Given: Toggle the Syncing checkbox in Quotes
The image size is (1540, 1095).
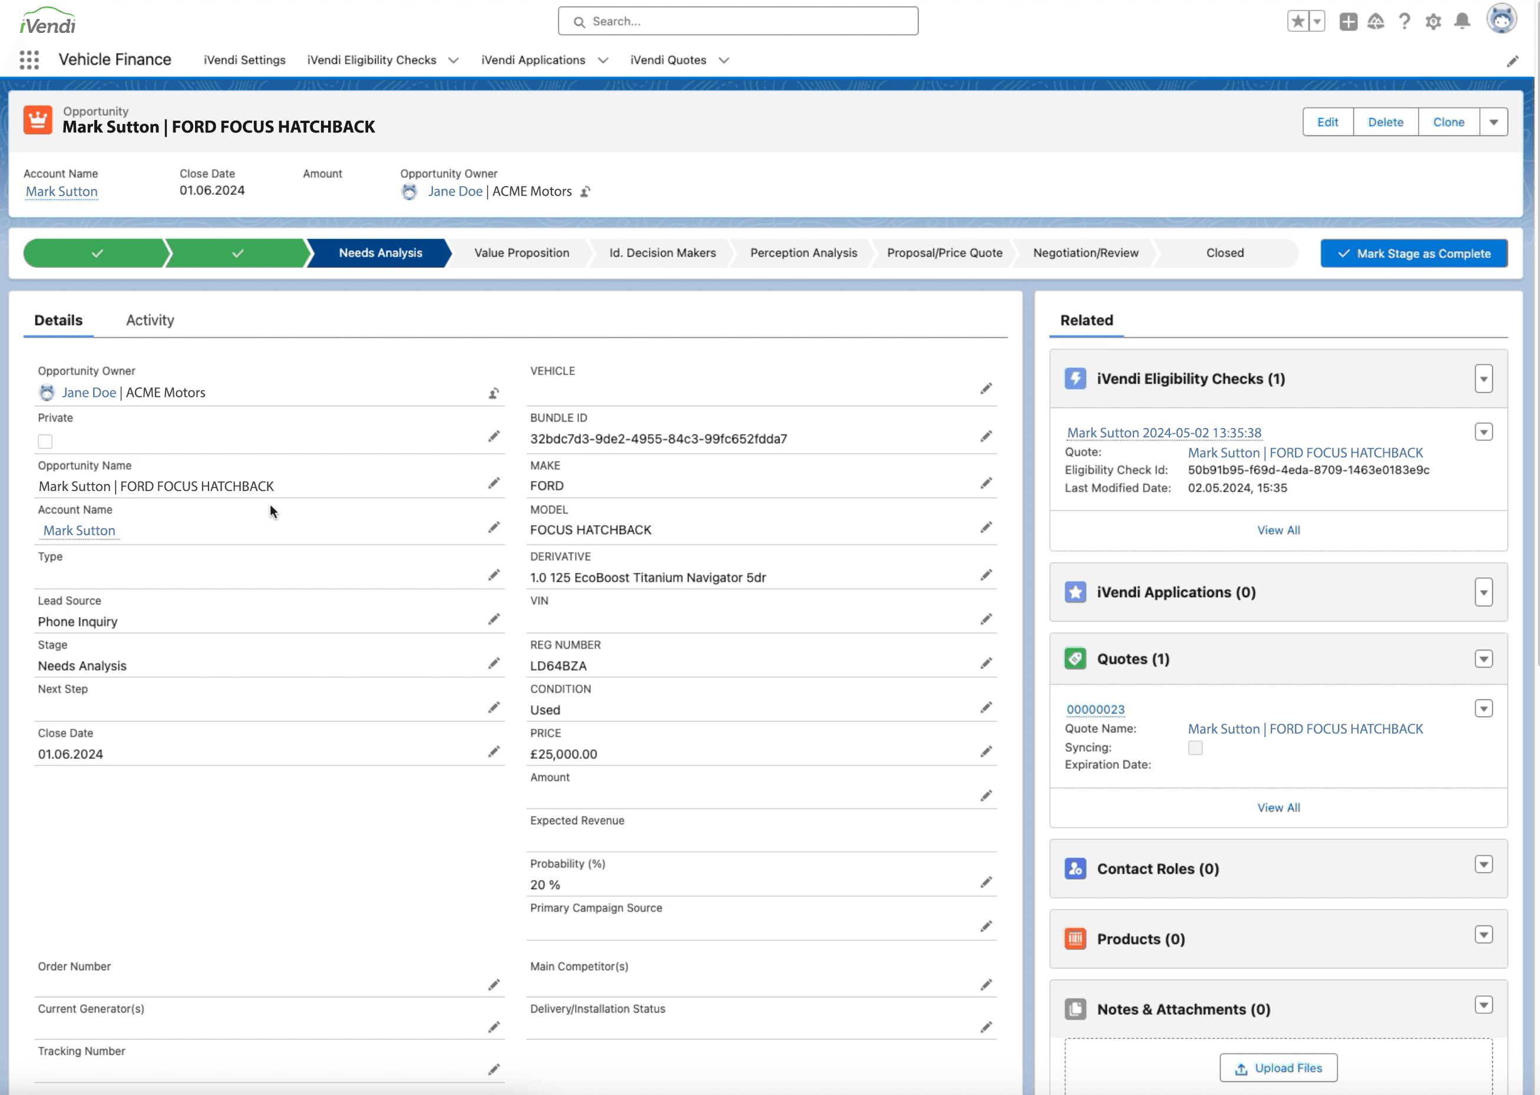Looking at the screenshot, I should click(x=1195, y=748).
